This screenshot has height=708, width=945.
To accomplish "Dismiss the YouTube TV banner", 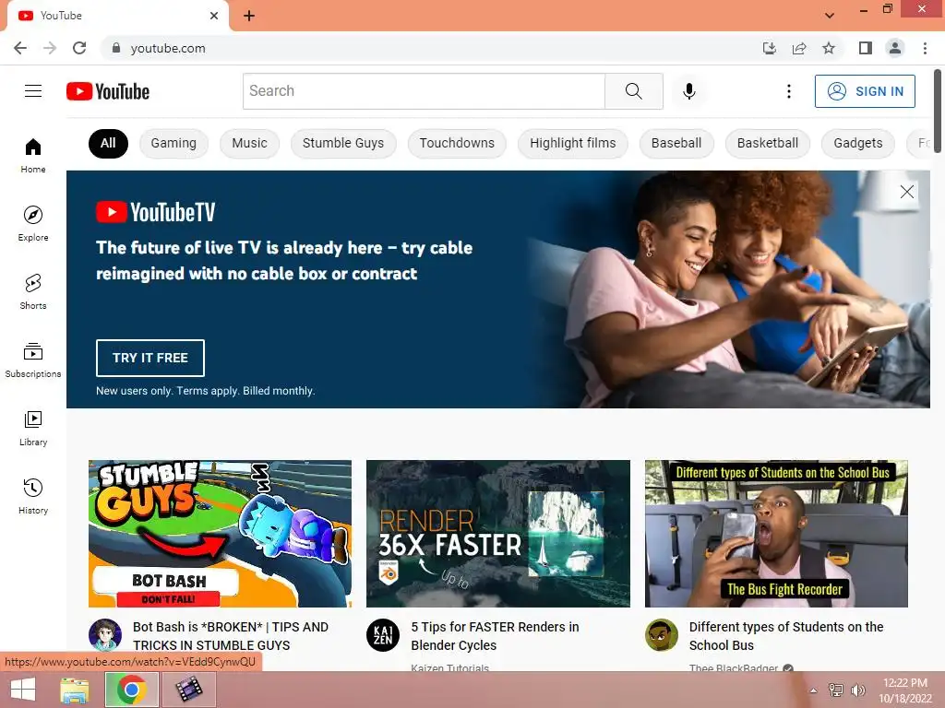I will pos(906,192).
